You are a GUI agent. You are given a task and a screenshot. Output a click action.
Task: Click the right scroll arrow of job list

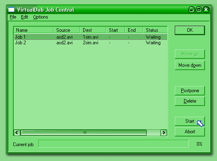coord(164,133)
